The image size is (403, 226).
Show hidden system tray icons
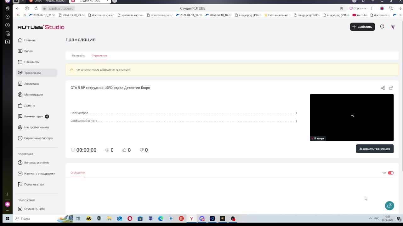tap(370, 218)
